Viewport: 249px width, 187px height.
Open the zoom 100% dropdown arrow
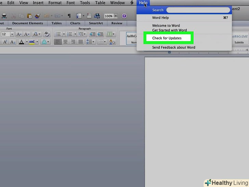click(x=116, y=16)
